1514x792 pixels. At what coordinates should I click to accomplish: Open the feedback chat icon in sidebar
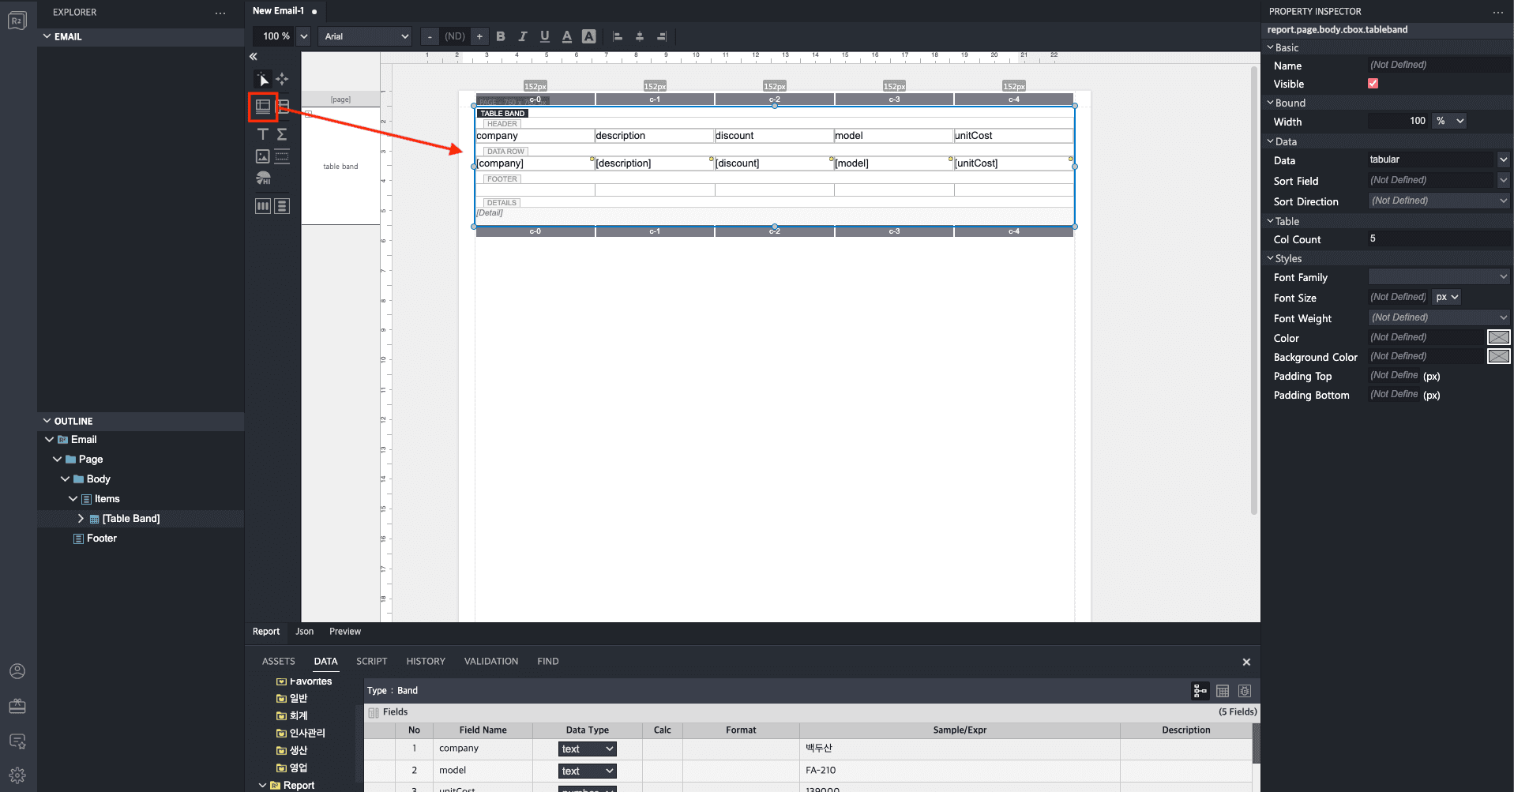(x=17, y=741)
